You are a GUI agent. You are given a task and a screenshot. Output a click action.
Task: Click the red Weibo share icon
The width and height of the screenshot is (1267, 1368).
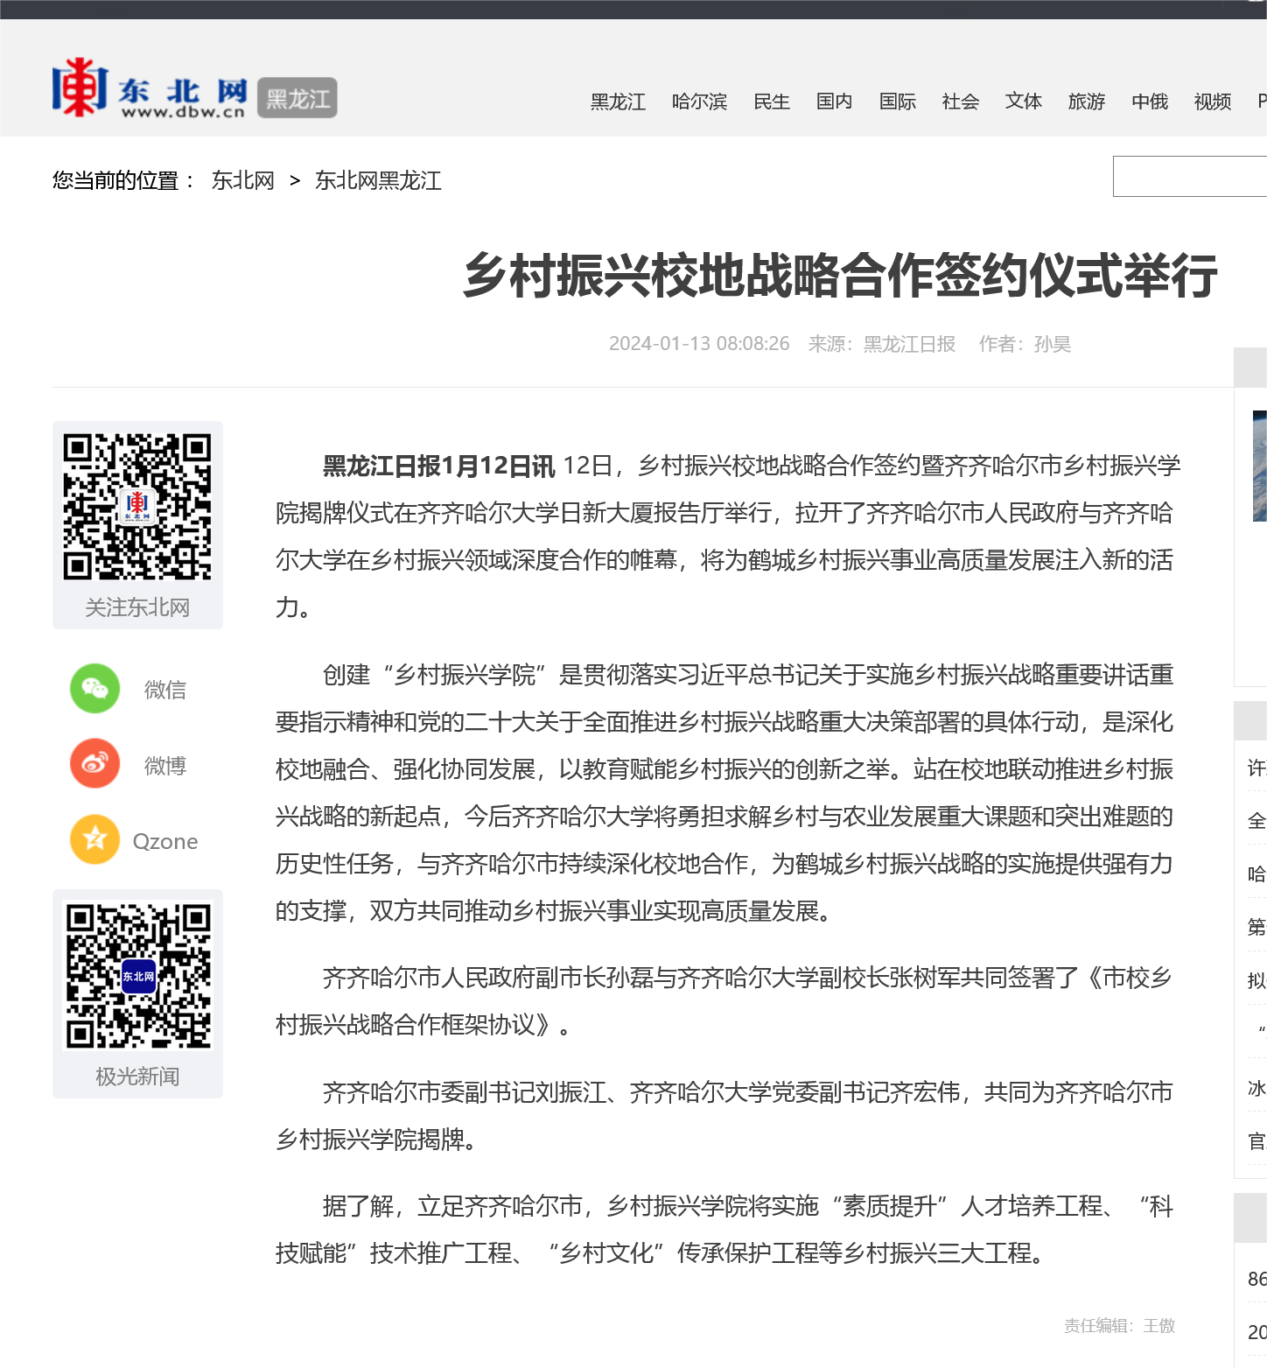(94, 764)
